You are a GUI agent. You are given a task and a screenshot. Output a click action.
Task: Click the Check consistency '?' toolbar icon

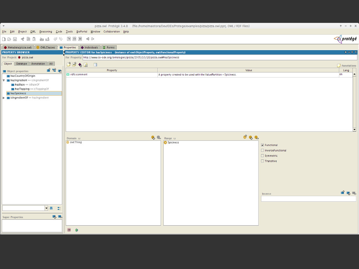pyautogui.click(x=69, y=39)
